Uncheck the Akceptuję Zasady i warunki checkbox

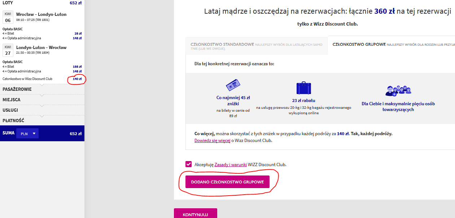[189, 164]
